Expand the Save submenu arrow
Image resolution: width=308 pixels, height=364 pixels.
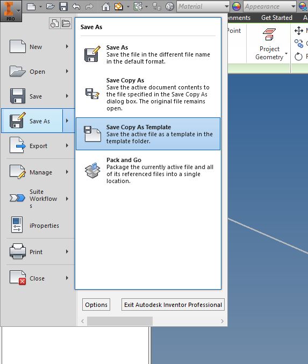[67, 96]
